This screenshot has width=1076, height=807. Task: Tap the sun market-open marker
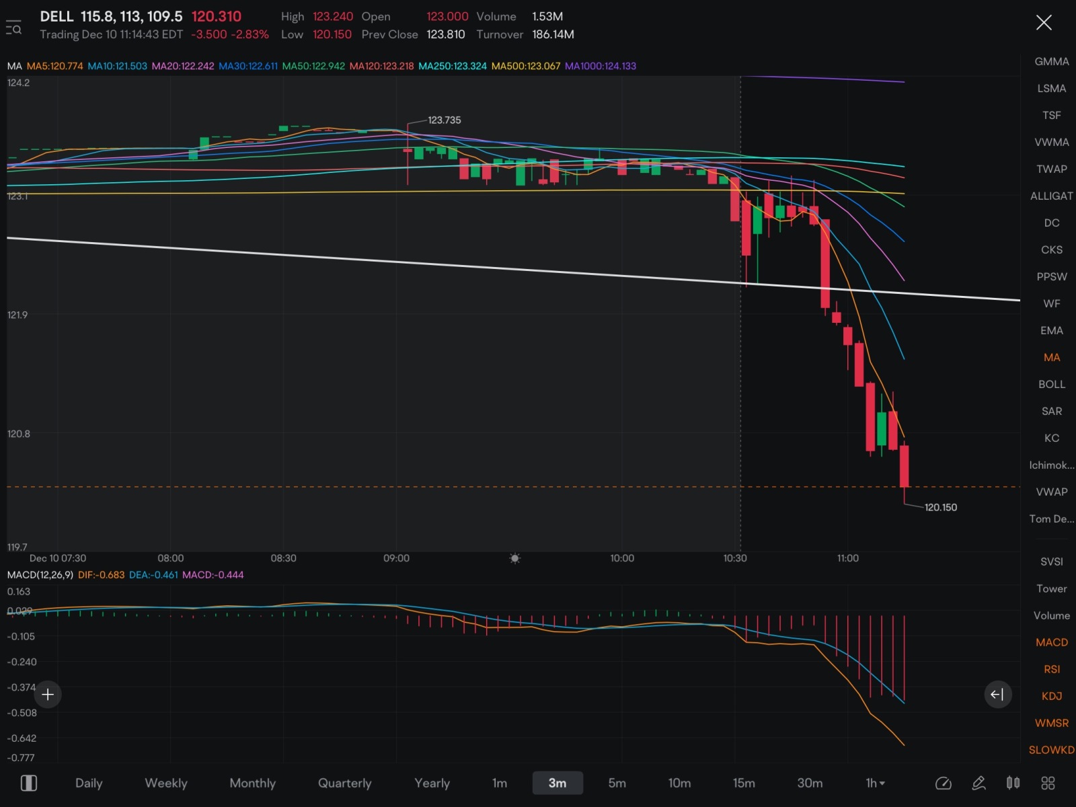(x=514, y=558)
